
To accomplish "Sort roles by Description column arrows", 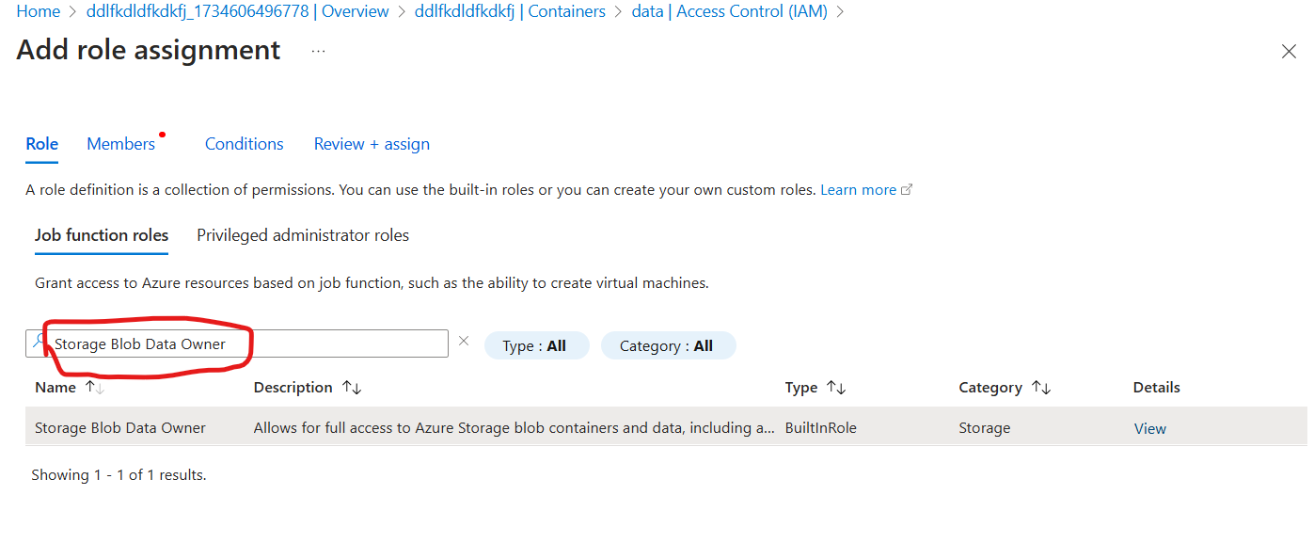I will (352, 388).
